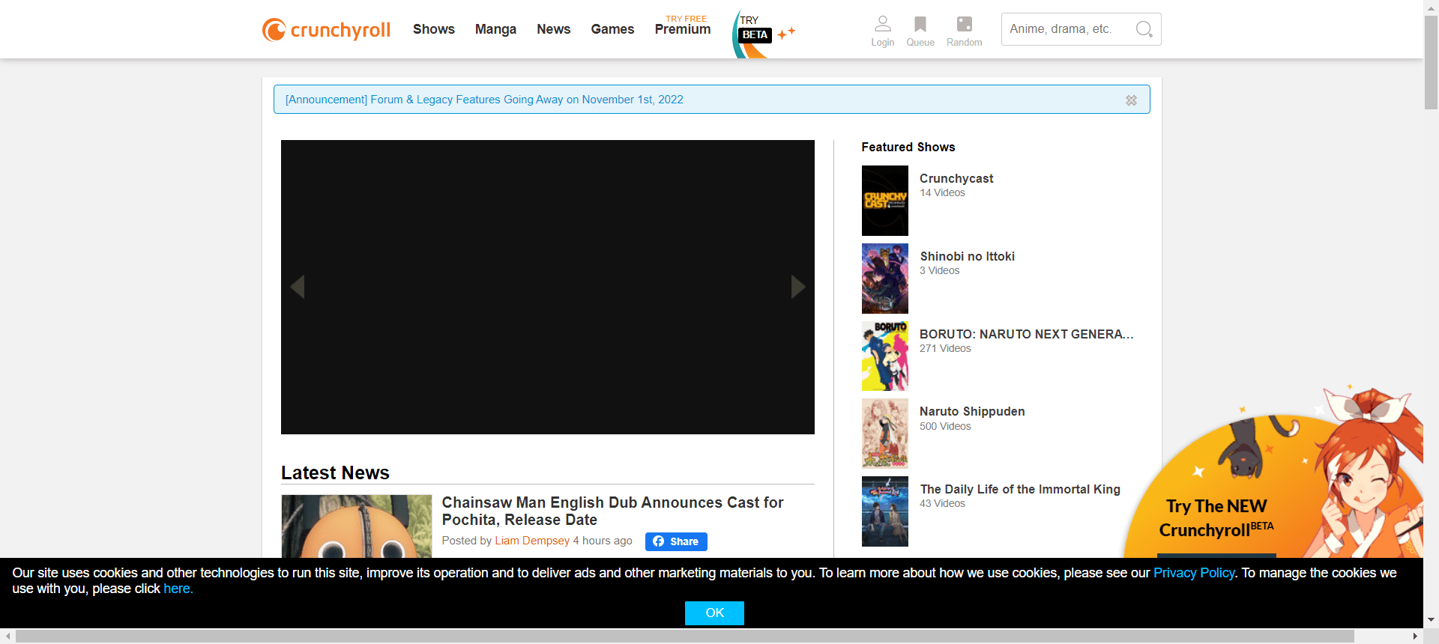This screenshot has height=644, width=1439.
Task: Click the Naruto Shippuden thumbnail
Action: pos(884,434)
